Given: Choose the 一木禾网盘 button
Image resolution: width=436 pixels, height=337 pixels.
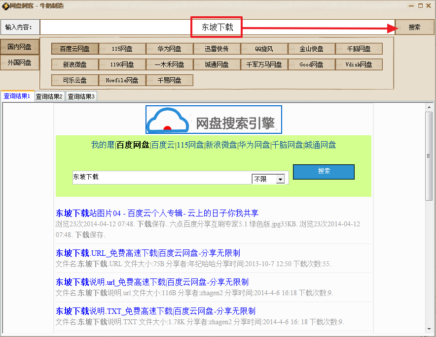Looking at the screenshot, I should (x=169, y=64).
